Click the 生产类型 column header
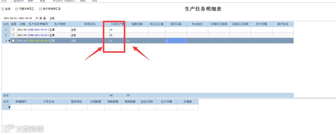336x135 pixels. click(60, 24)
